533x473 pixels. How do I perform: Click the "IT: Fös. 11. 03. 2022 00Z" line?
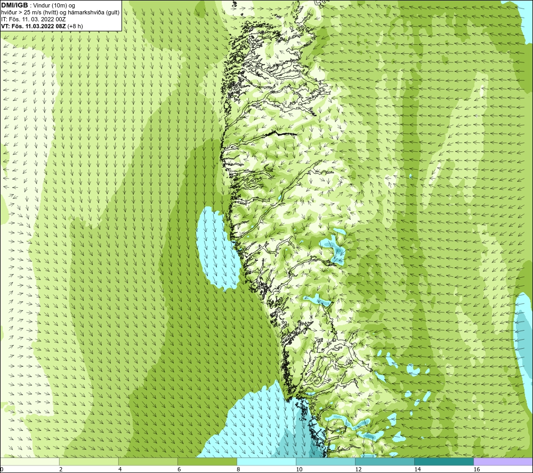[33, 19]
